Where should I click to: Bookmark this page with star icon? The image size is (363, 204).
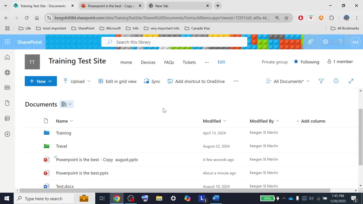click(286, 18)
